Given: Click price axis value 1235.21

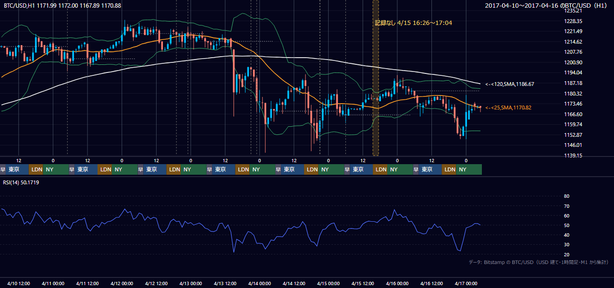Looking at the screenshot, I should pos(573,11).
